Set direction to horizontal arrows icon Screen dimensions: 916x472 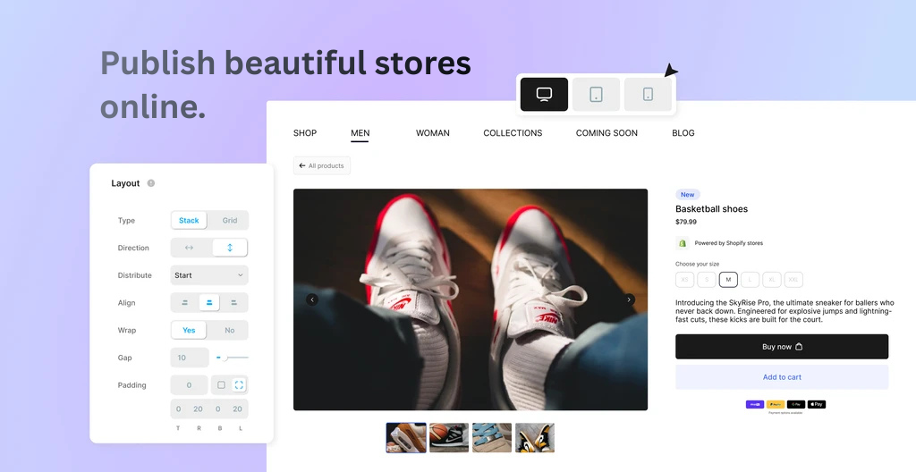click(x=190, y=248)
